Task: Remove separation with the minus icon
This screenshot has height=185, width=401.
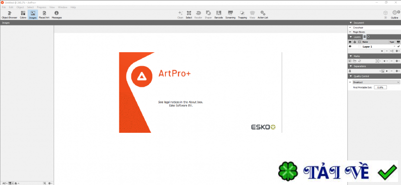Action: click(x=391, y=71)
